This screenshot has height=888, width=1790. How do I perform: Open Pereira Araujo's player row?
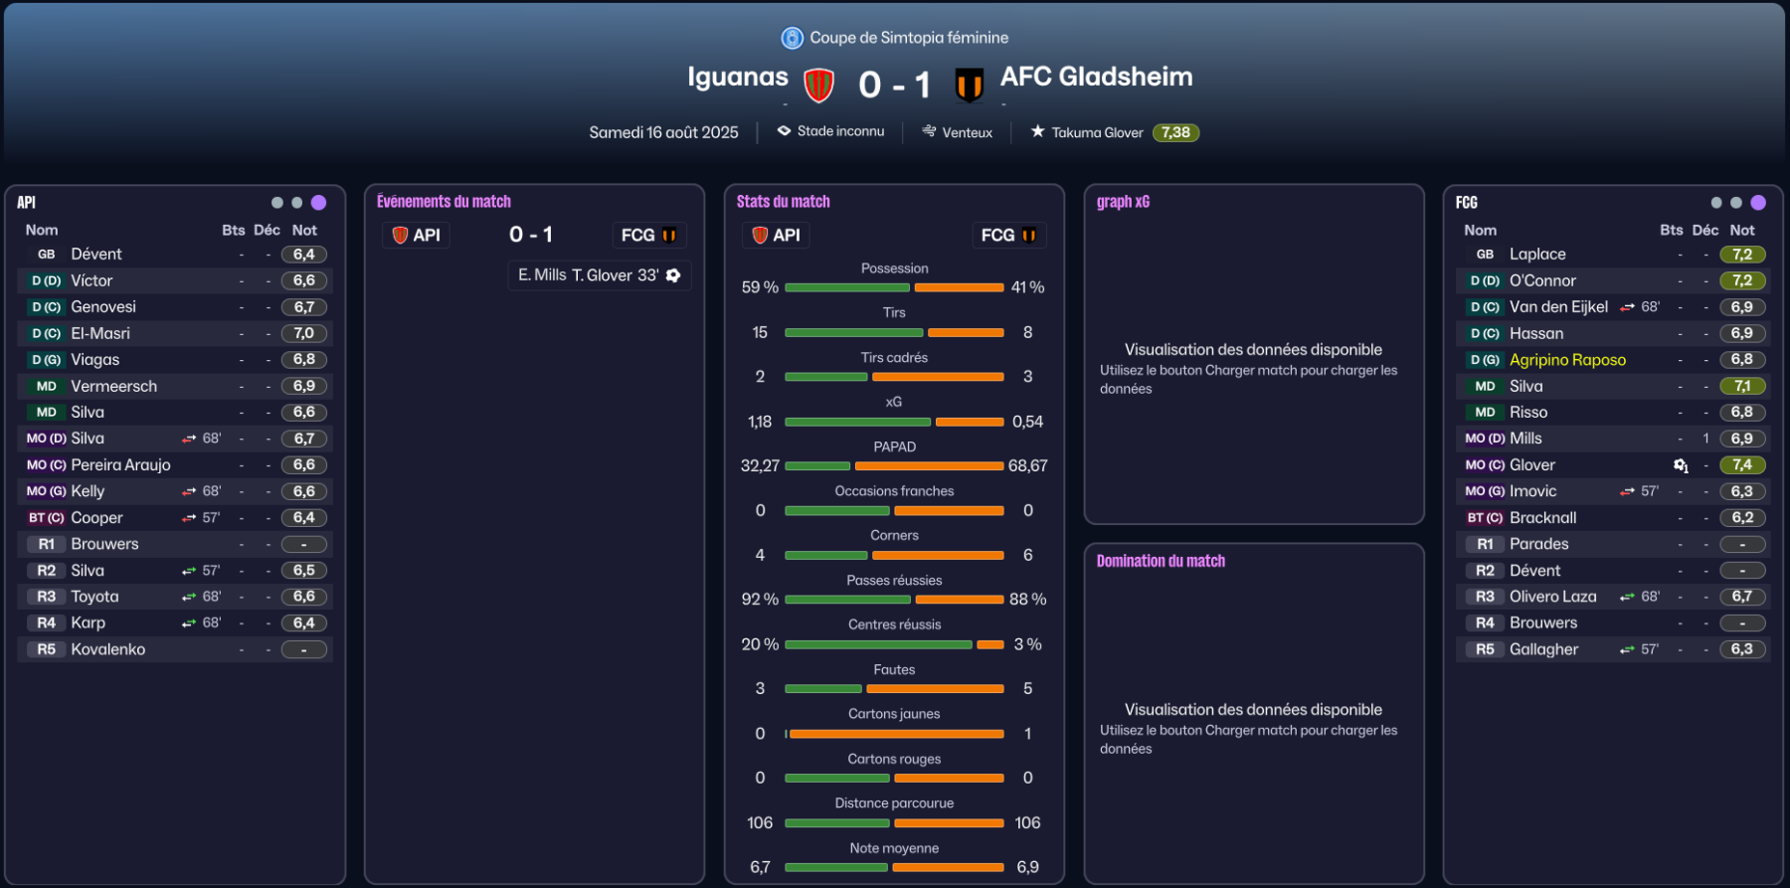pos(120,465)
